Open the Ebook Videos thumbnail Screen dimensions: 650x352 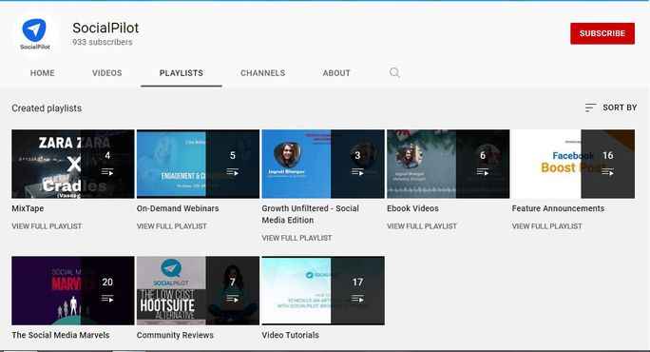tap(449, 164)
